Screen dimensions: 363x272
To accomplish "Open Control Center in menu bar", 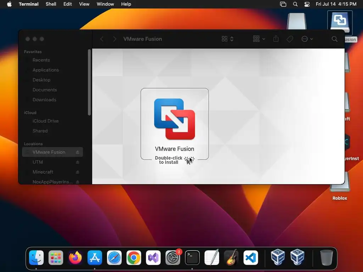I will click(x=307, y=4).
